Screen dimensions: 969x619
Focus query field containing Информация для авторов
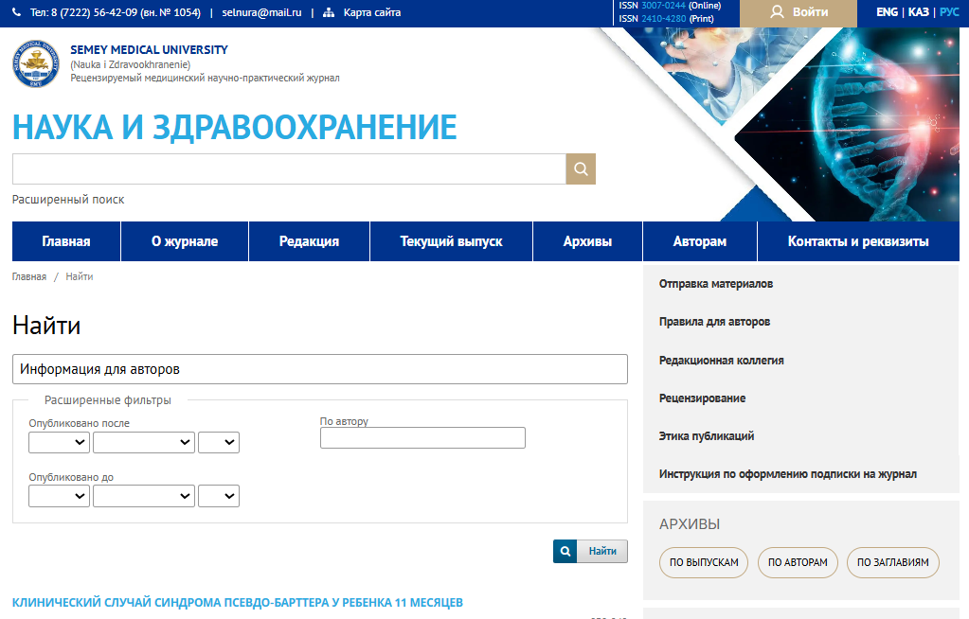(x=320, y=369)
